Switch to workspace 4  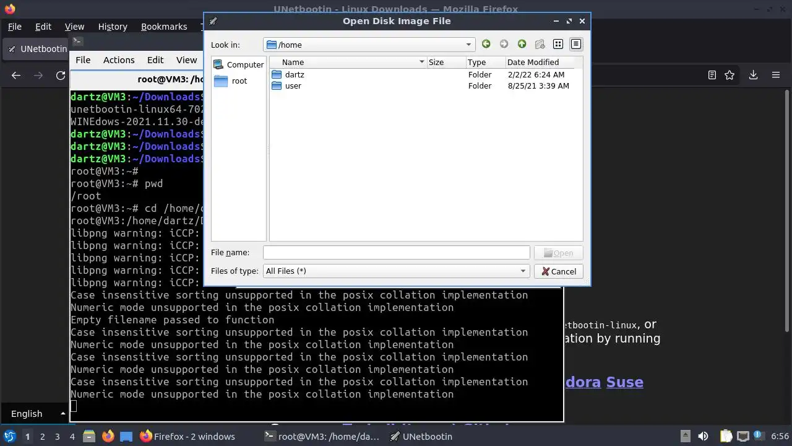click(72, 436)
